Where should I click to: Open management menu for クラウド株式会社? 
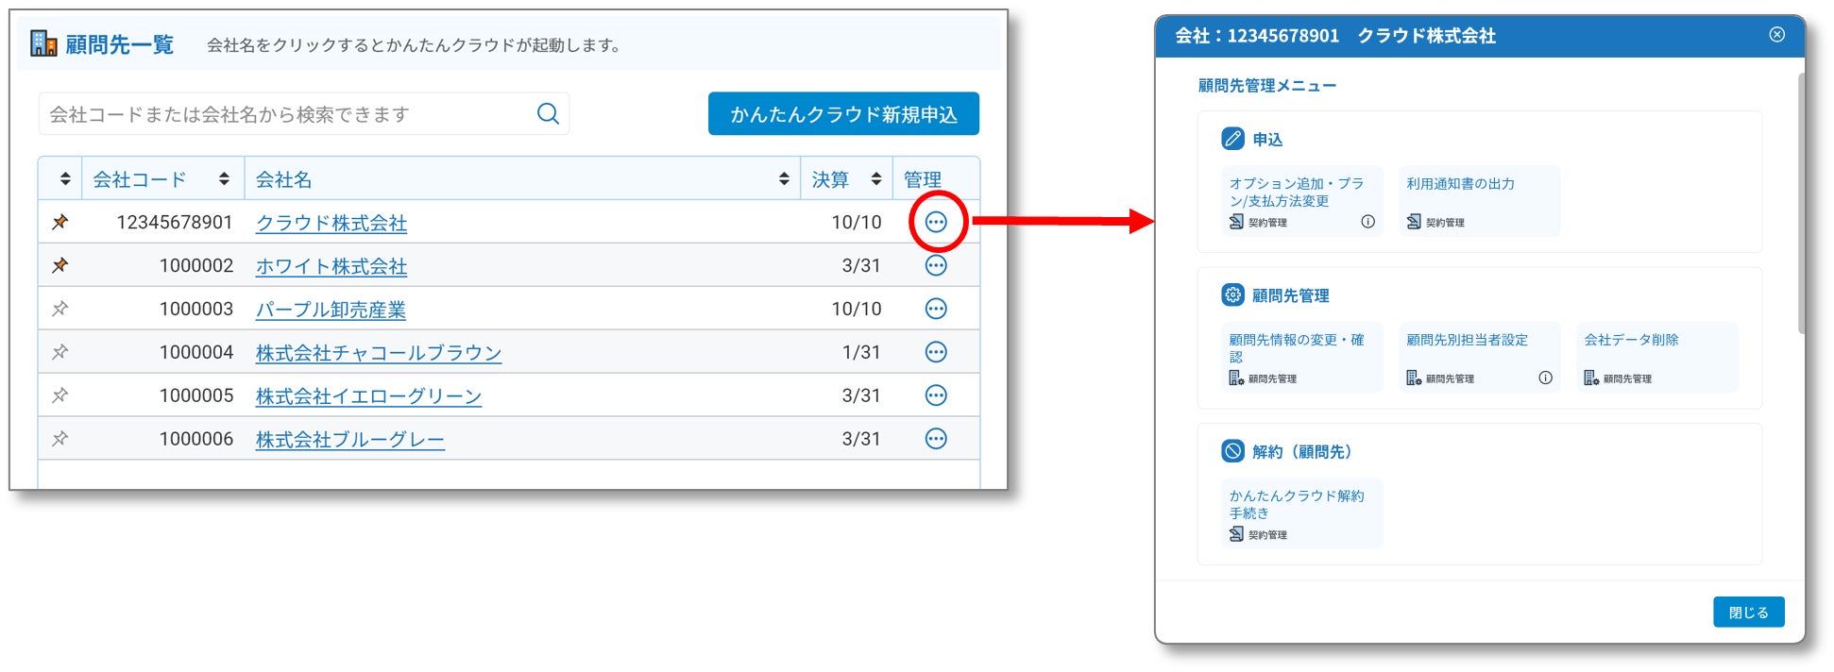click(935, 222)
